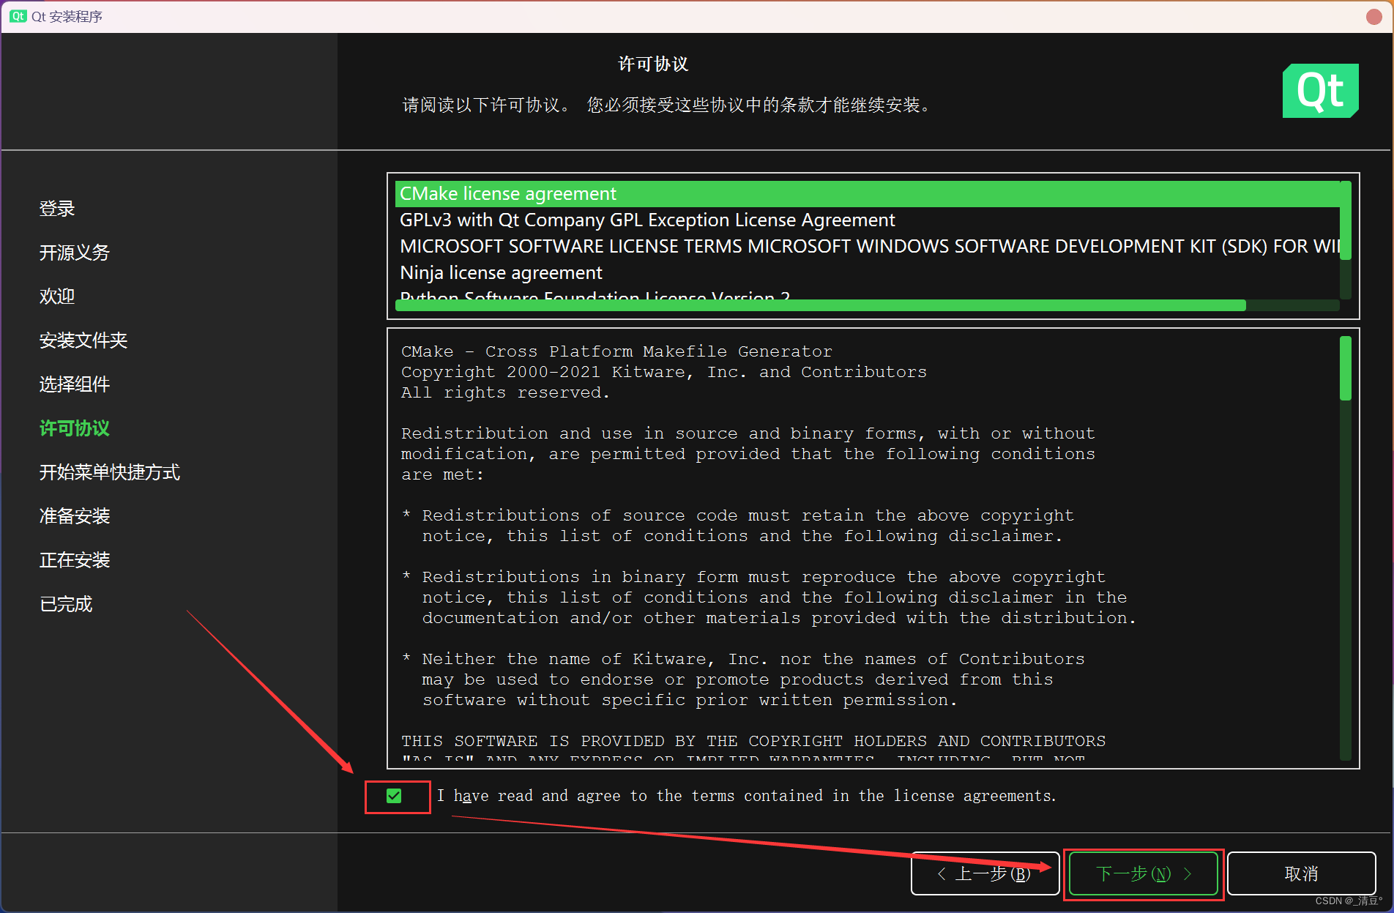Click the Qt logo in the header
Screen dimensions: 1394x913
tap(1320, 91)
